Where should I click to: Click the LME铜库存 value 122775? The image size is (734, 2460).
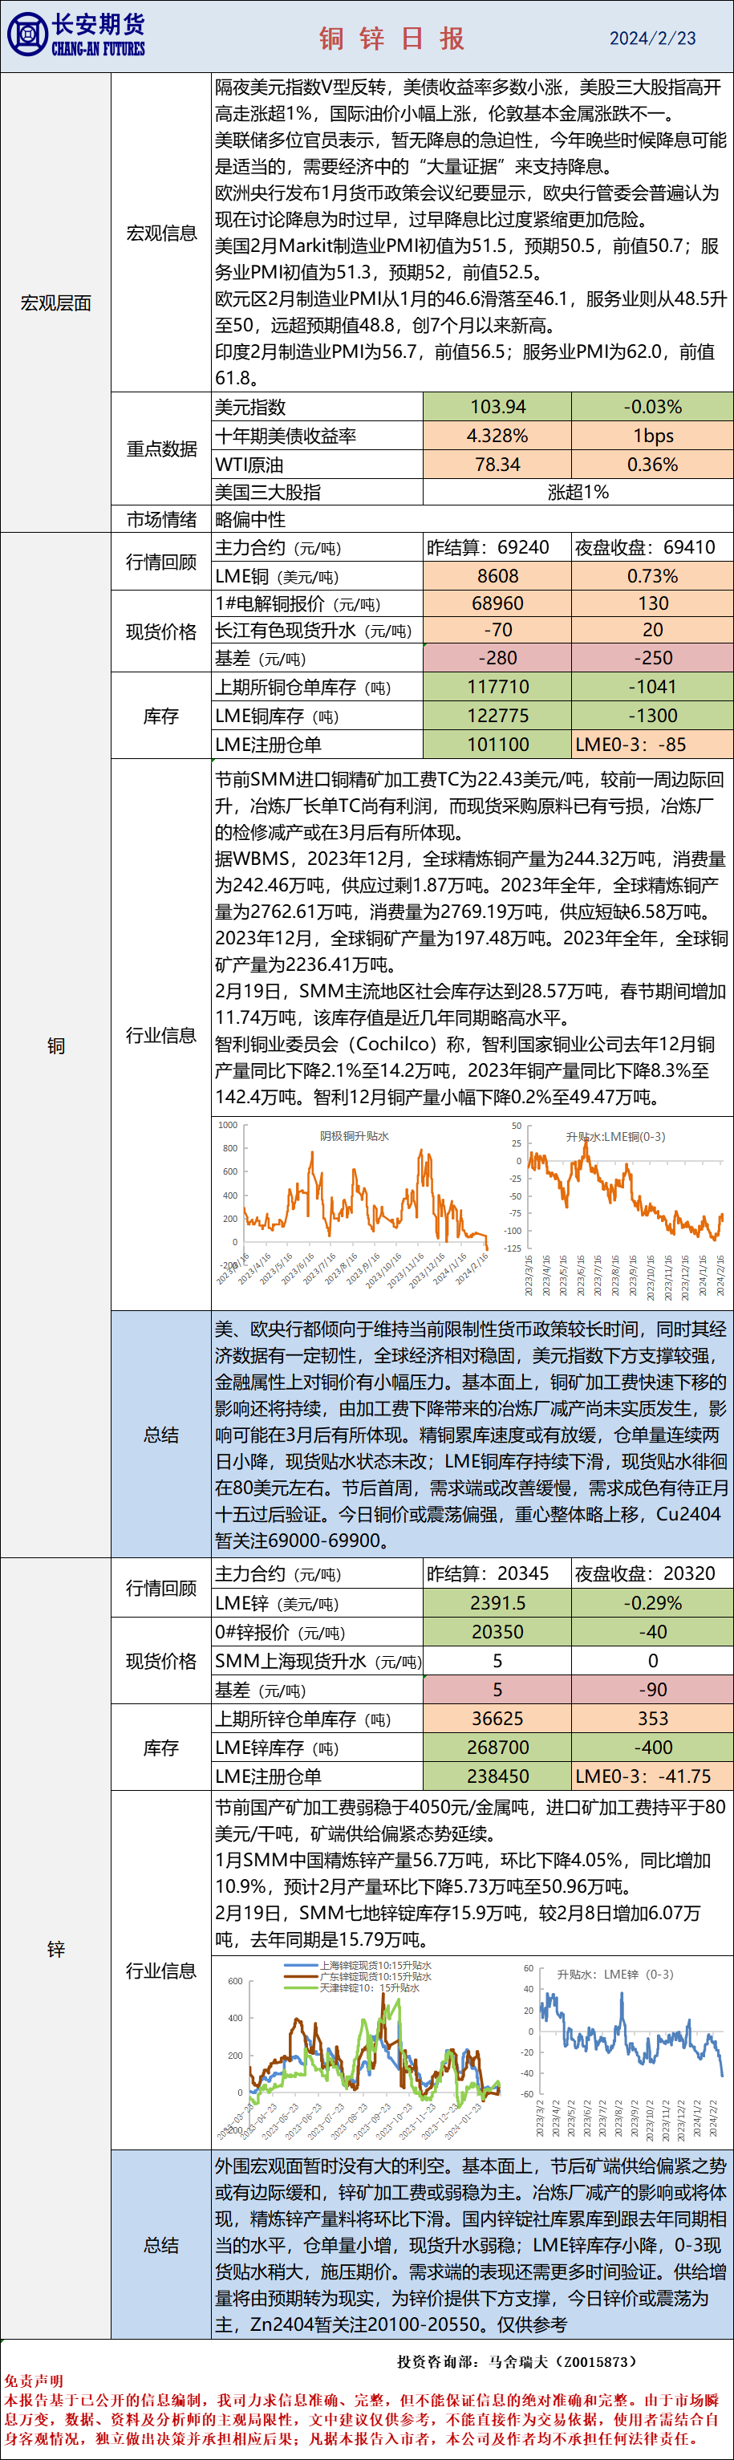click(497, 715)
